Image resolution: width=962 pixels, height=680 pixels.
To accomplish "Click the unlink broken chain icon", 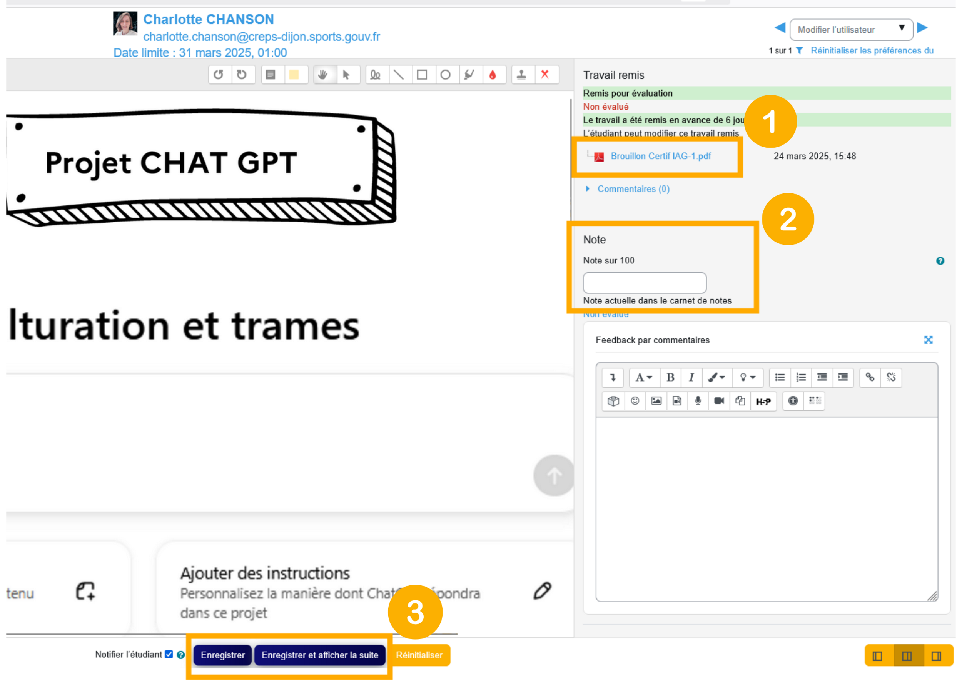I will tap(892, 378).
